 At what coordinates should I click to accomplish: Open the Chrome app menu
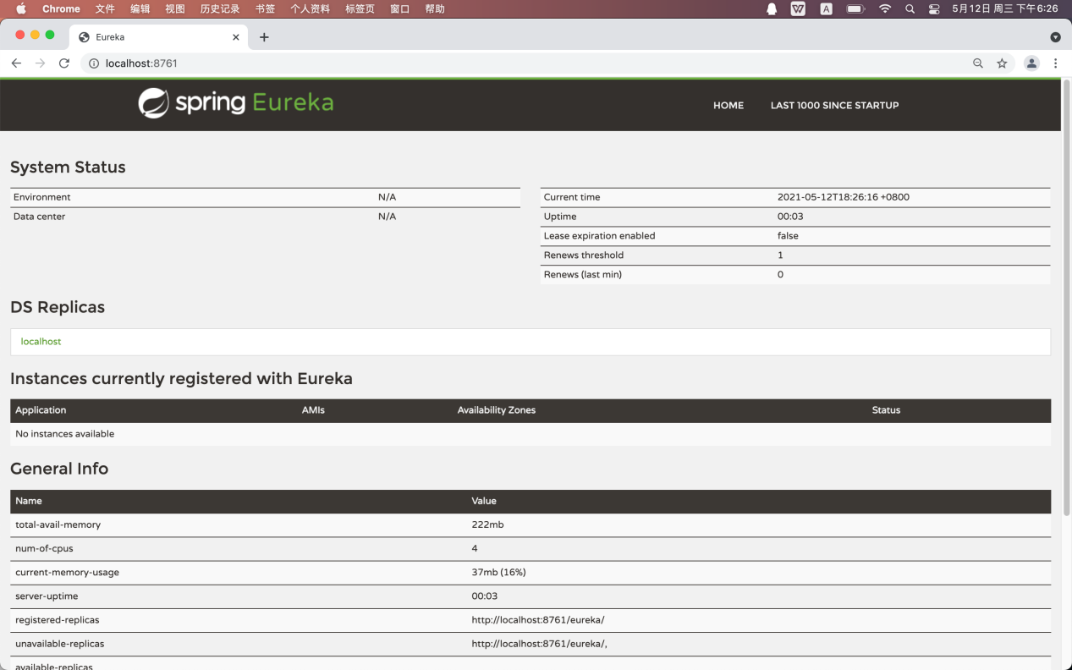(x=61, y=8)
